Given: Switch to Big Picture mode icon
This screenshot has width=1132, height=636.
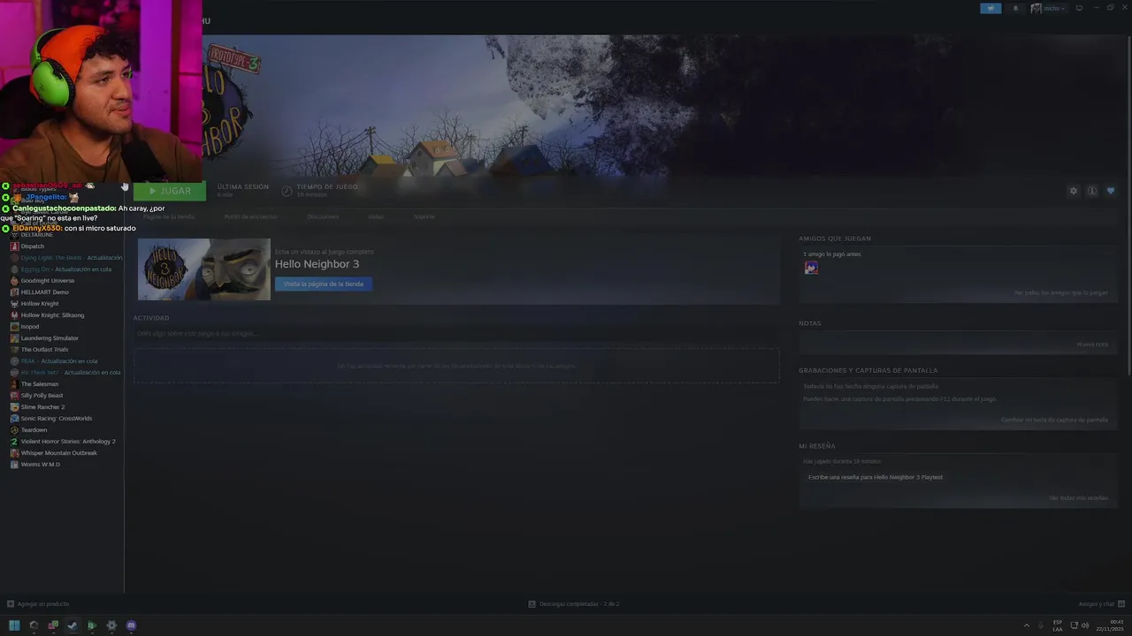Looking at the screenshot, I should [1079, 8].
